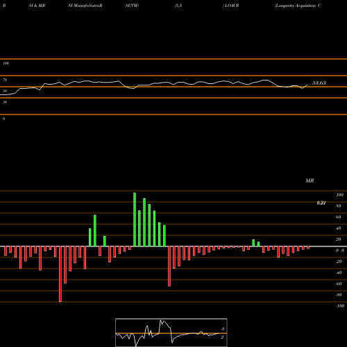Click the -20 label on MR axis
This screenshot has width=347, height=347.
point(339,262)
